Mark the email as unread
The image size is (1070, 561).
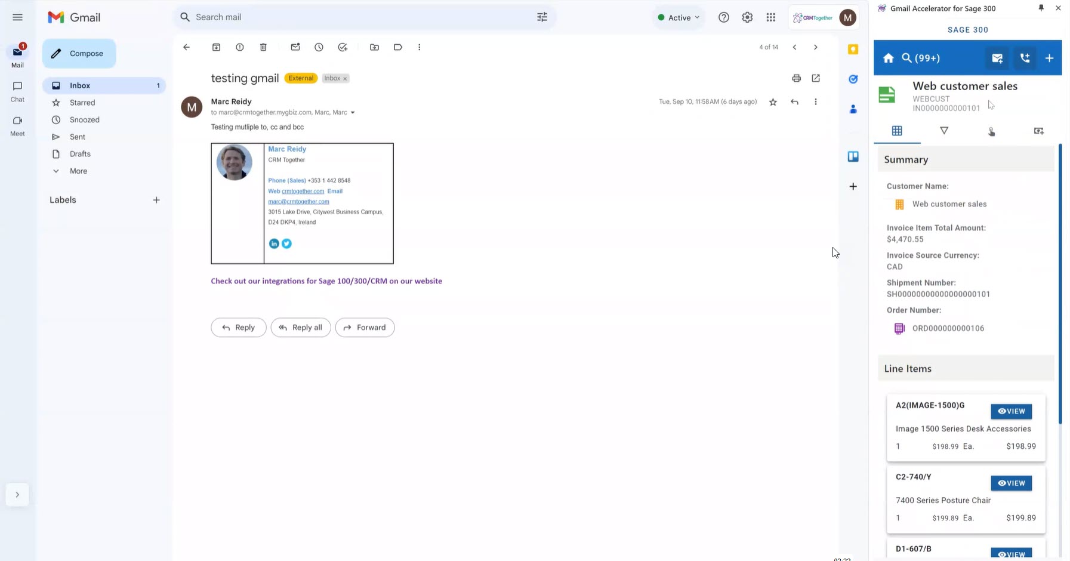coord(295,47)
